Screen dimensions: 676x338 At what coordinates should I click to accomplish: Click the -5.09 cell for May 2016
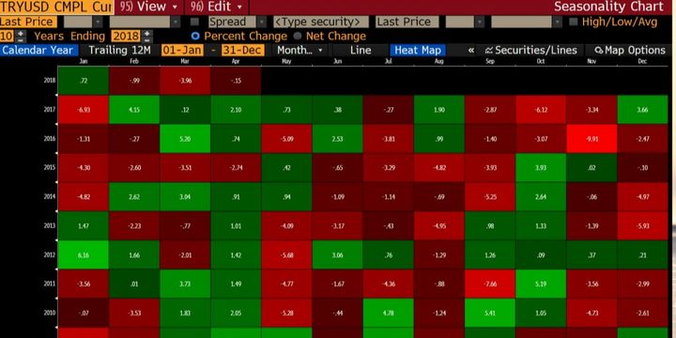click(x=286, y=139)
